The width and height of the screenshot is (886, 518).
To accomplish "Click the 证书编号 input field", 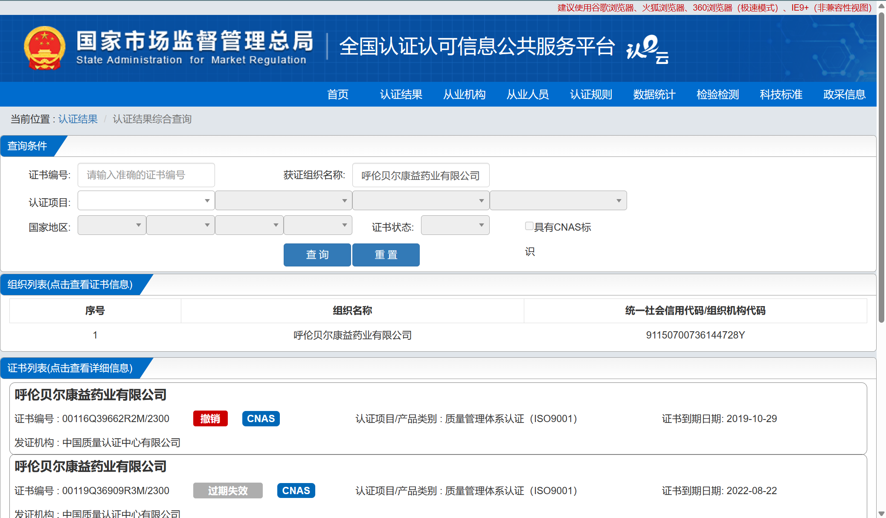I will coord(146,175).
